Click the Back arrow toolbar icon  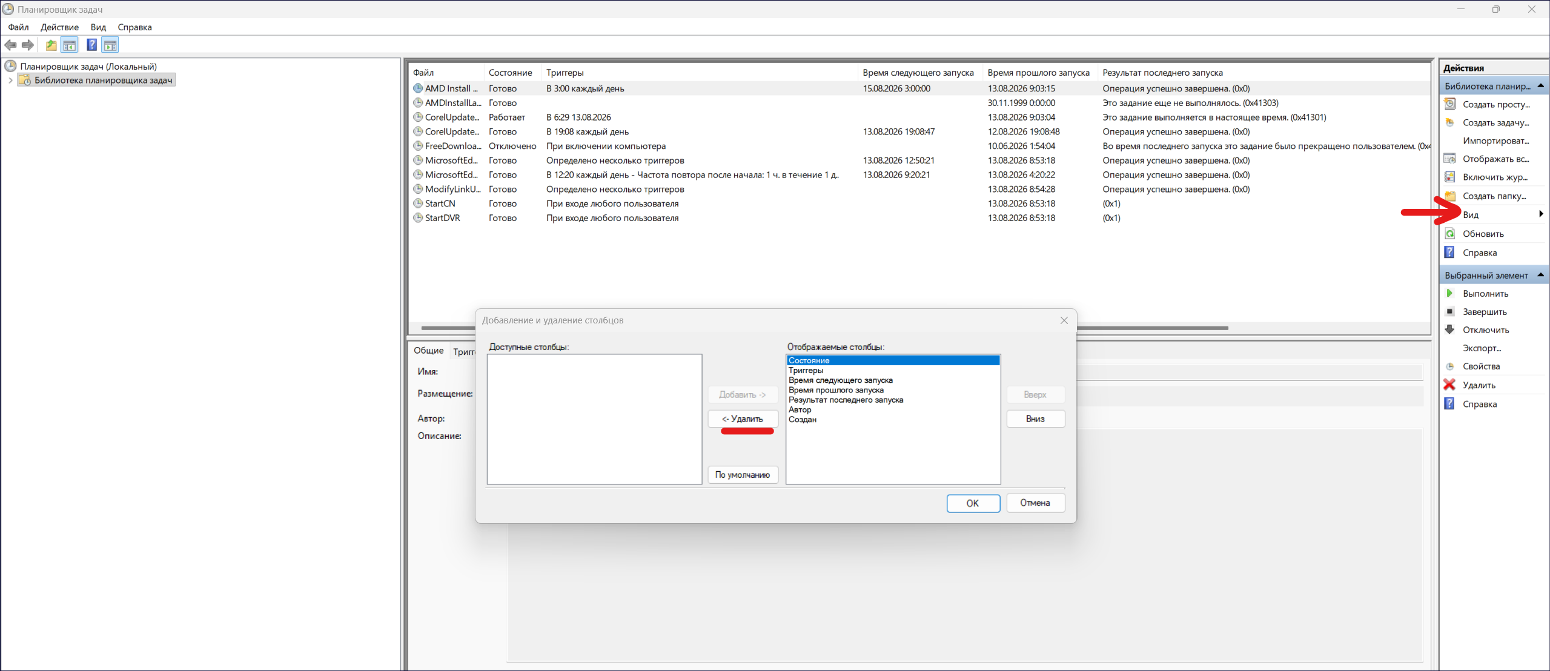(10, 45)
